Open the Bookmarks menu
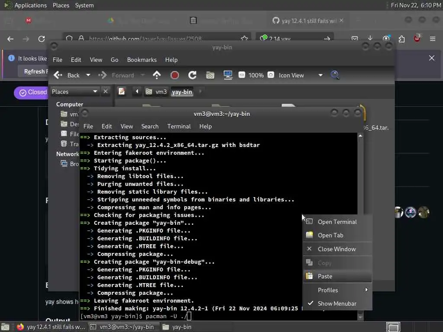The image size is (443, 332). (142, 60)
